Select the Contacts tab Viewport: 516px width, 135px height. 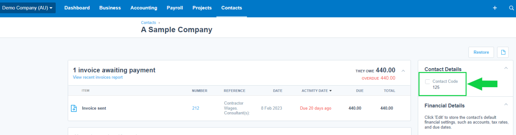[x=232, y=8]
